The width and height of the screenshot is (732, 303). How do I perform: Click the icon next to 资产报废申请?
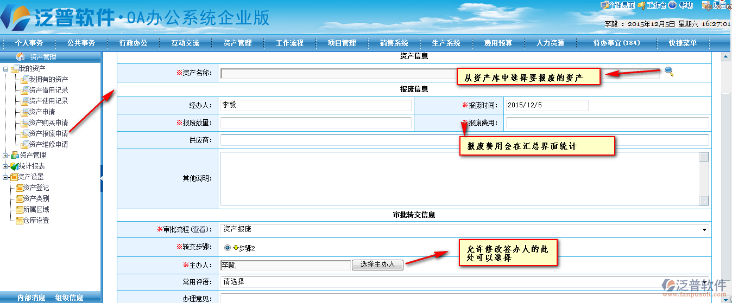(25, 134)
